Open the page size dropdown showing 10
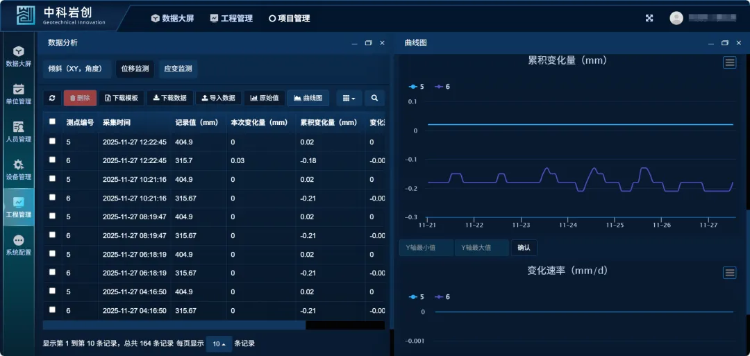The height and width of the screenshot is (356, 750). click(219, 344)
